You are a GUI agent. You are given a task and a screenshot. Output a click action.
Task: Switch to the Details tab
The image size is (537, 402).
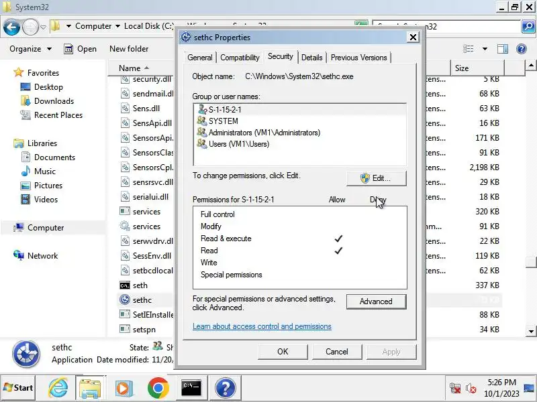coord(311,58)
